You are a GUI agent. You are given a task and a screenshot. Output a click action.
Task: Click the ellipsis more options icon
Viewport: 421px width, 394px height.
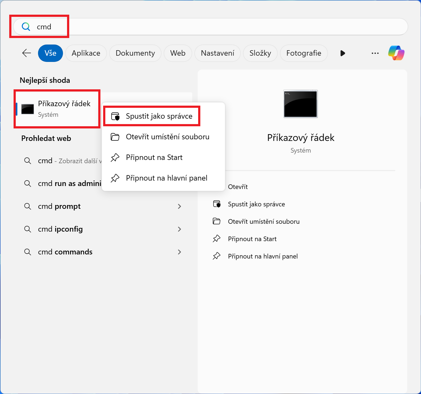pyautogui.click(x=375, y=53)
